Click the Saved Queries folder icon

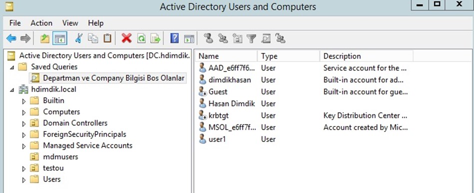[23, 66]
